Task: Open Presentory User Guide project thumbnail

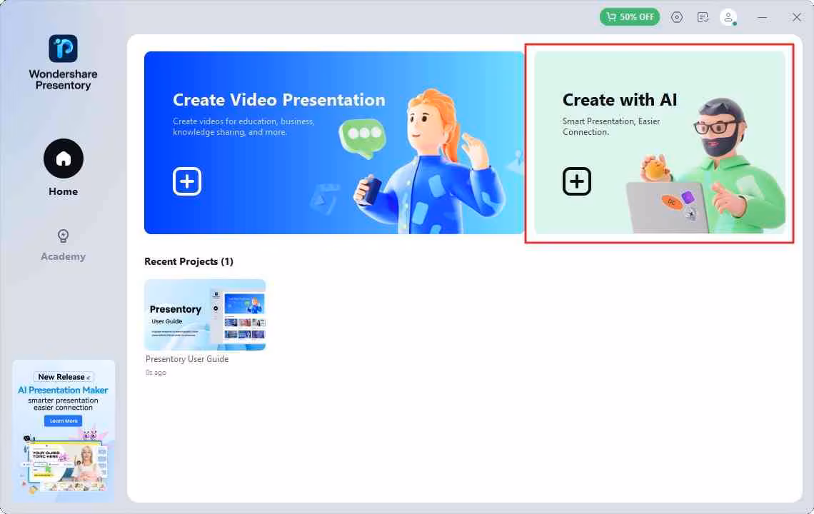Action: (205, 315)
